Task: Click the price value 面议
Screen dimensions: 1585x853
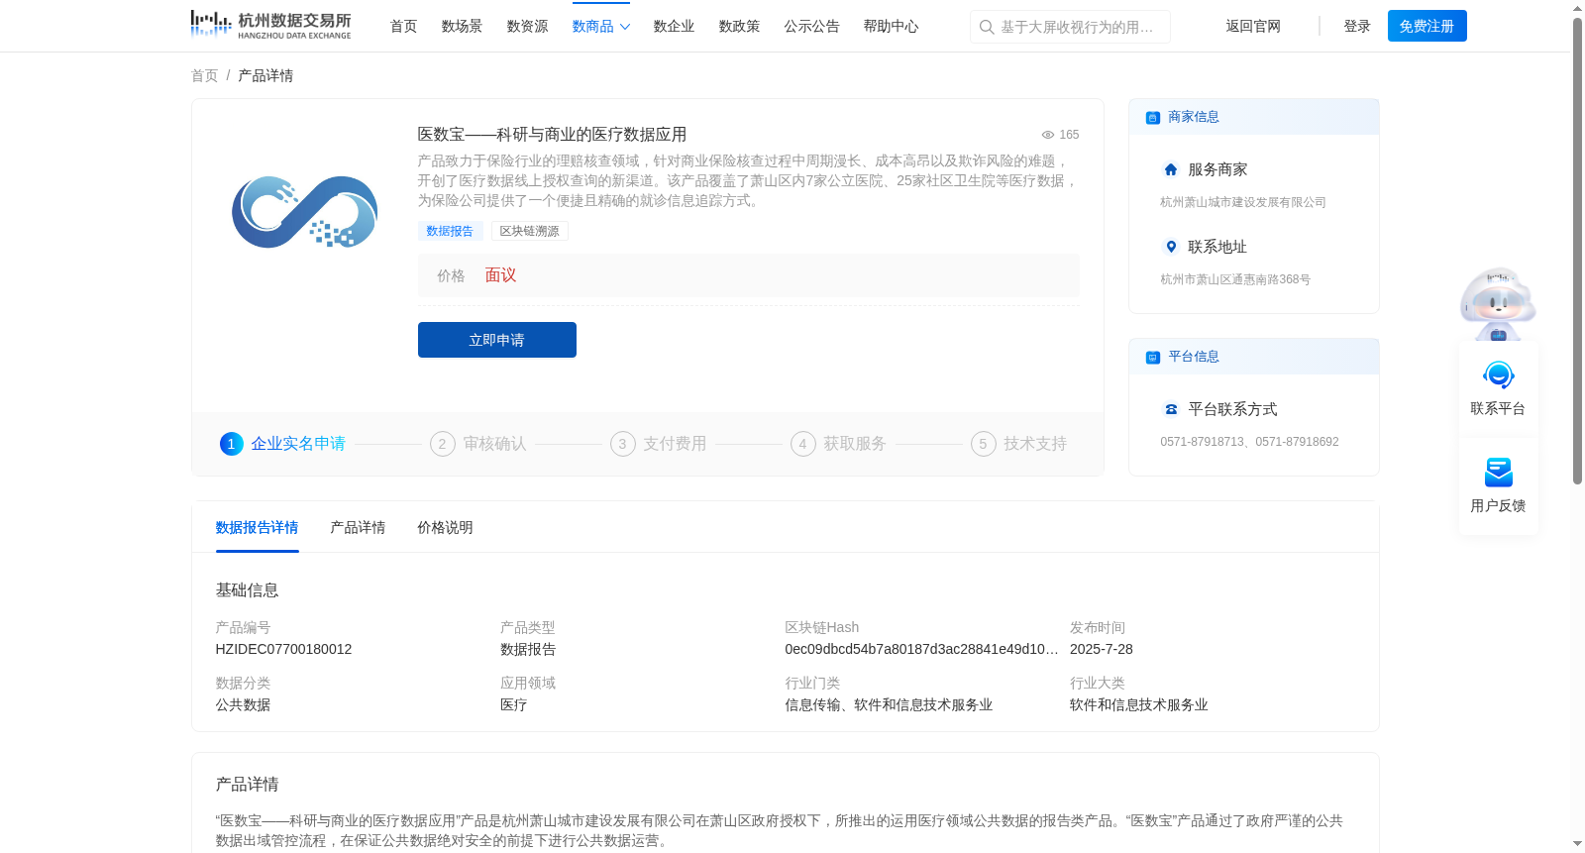Action: click(501, 275)
